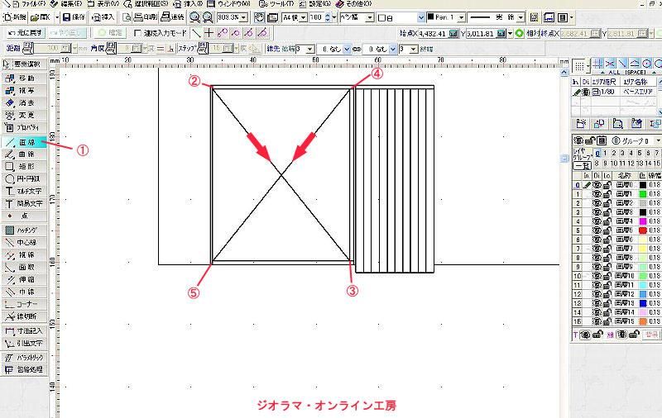The width and height of the screenshot is (662, 418).
Task: Enable the 連続入力モード checkbox
Action: pyautogui.click(x=137, y=33)
